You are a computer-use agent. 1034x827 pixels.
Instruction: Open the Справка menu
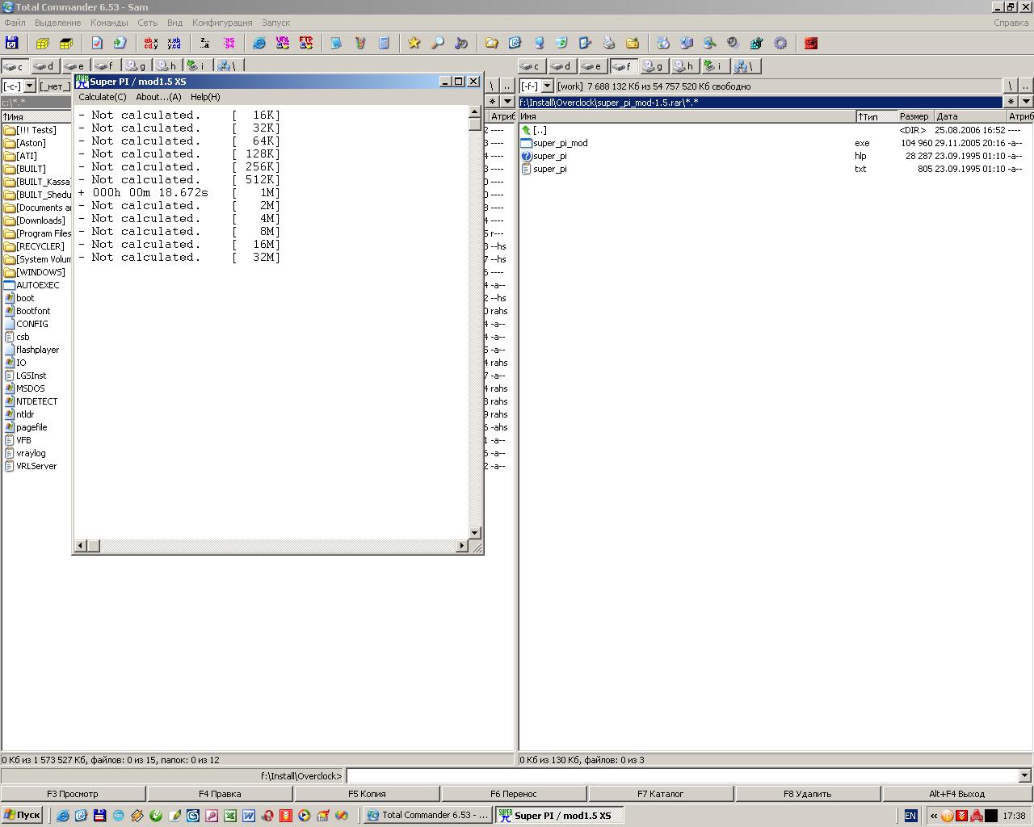[x=1011, y=23]
